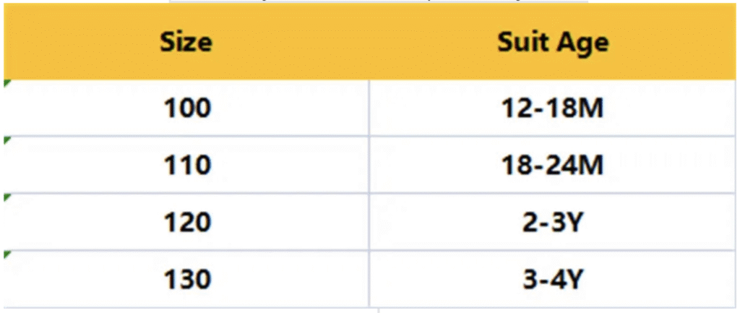
Task: Select the "Suit Age" header cell
Action: click(x=553, y=42)
